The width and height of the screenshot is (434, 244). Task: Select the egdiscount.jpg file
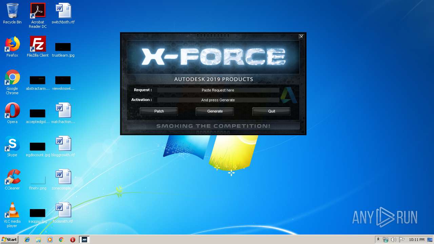pyautogui.click(x=38, y=149)
